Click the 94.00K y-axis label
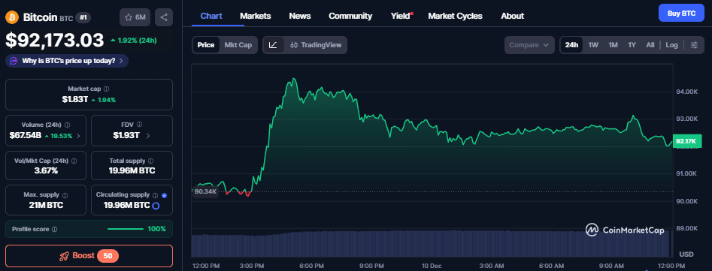The height and width of the screenshot is (271, 712). [688, 92]
